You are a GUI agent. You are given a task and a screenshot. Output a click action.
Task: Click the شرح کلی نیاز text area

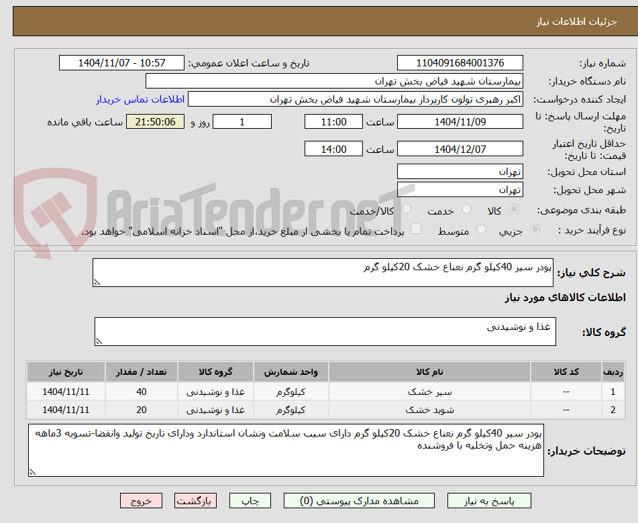pyautogui.click(x=323, y=272)
